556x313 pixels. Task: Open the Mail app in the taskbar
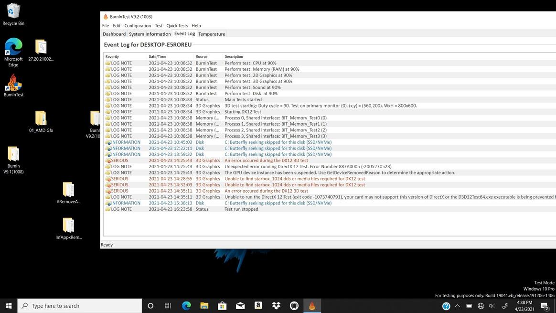point(240,305)
